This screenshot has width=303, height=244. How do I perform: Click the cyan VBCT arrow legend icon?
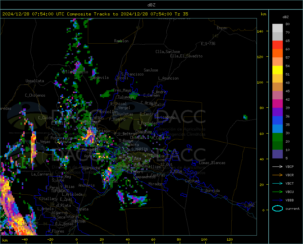(x=277, y=183)
